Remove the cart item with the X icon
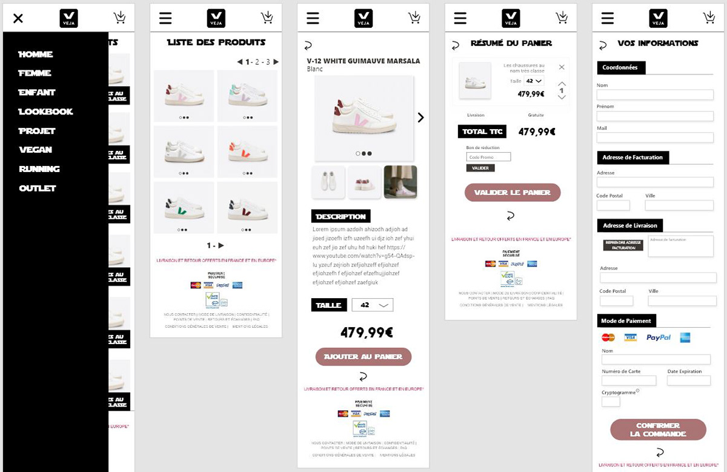 pos(562,67)
